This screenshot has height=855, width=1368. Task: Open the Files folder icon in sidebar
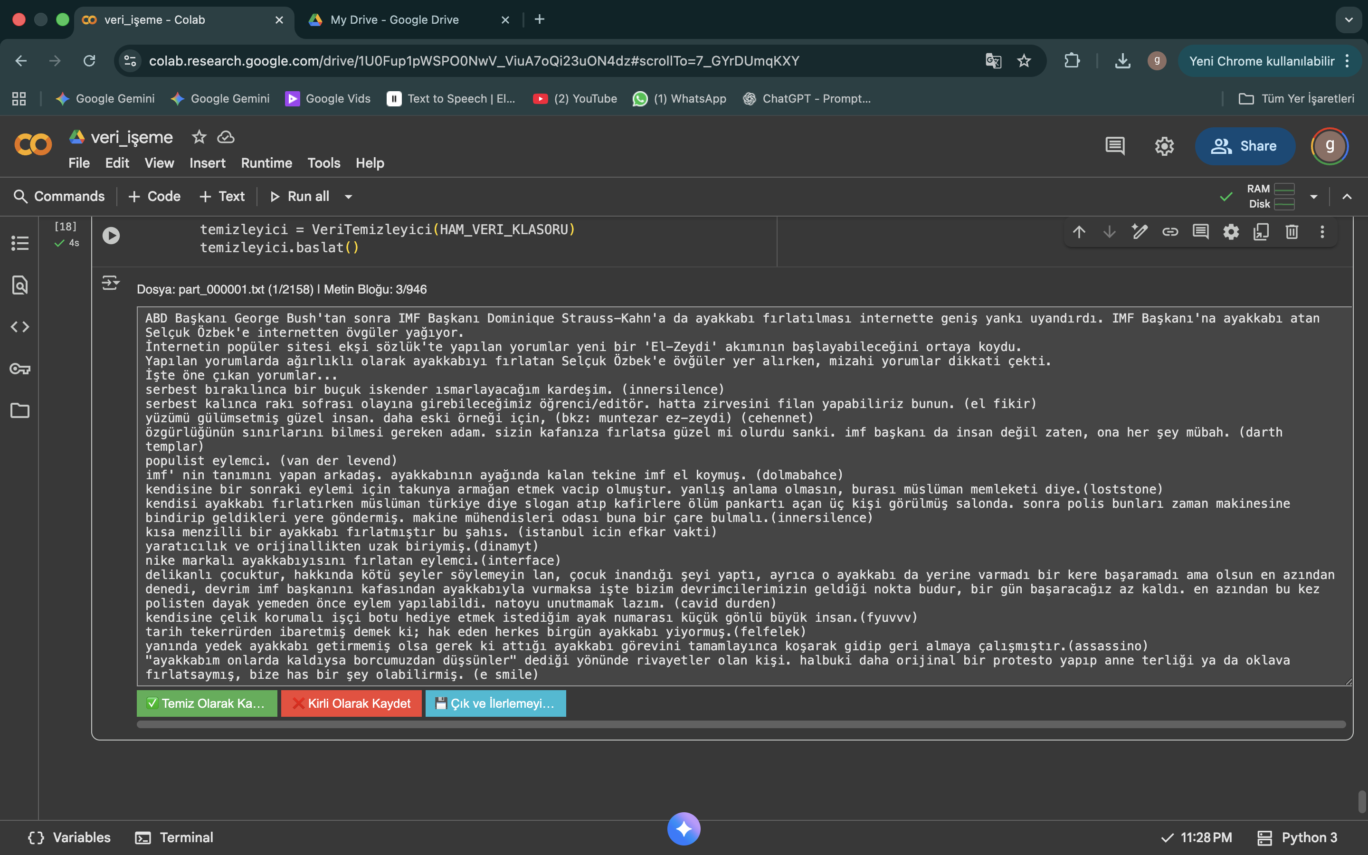(20, 410)
